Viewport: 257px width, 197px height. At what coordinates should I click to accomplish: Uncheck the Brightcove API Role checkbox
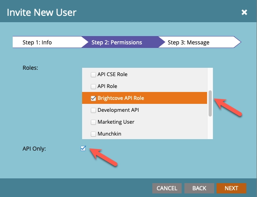[x=93, y=98]
